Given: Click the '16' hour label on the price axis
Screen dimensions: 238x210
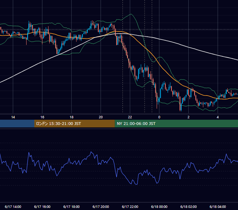Looking at the screenshot, I should [x=42, y=117].
